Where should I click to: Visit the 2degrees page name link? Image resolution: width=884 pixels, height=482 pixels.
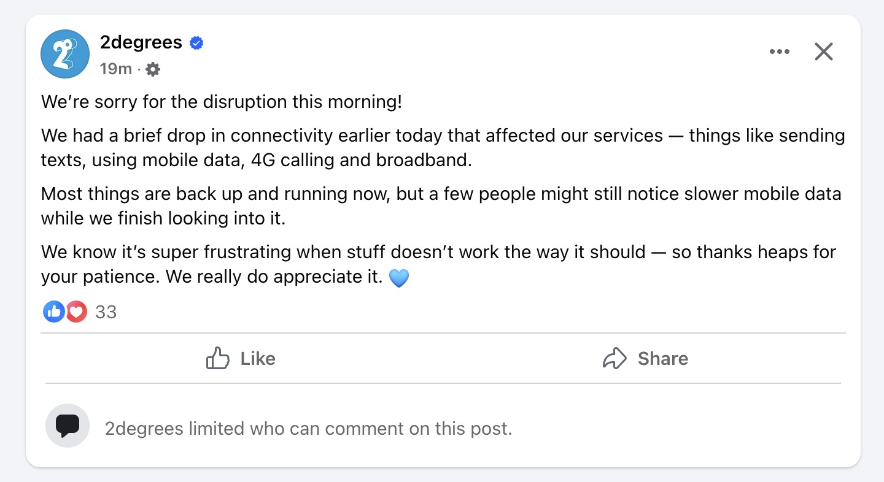(x=141, y=42)
